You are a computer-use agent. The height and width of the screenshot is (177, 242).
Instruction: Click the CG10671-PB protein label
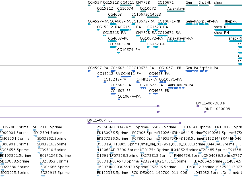pyautogui.click(x=170, y=68)
